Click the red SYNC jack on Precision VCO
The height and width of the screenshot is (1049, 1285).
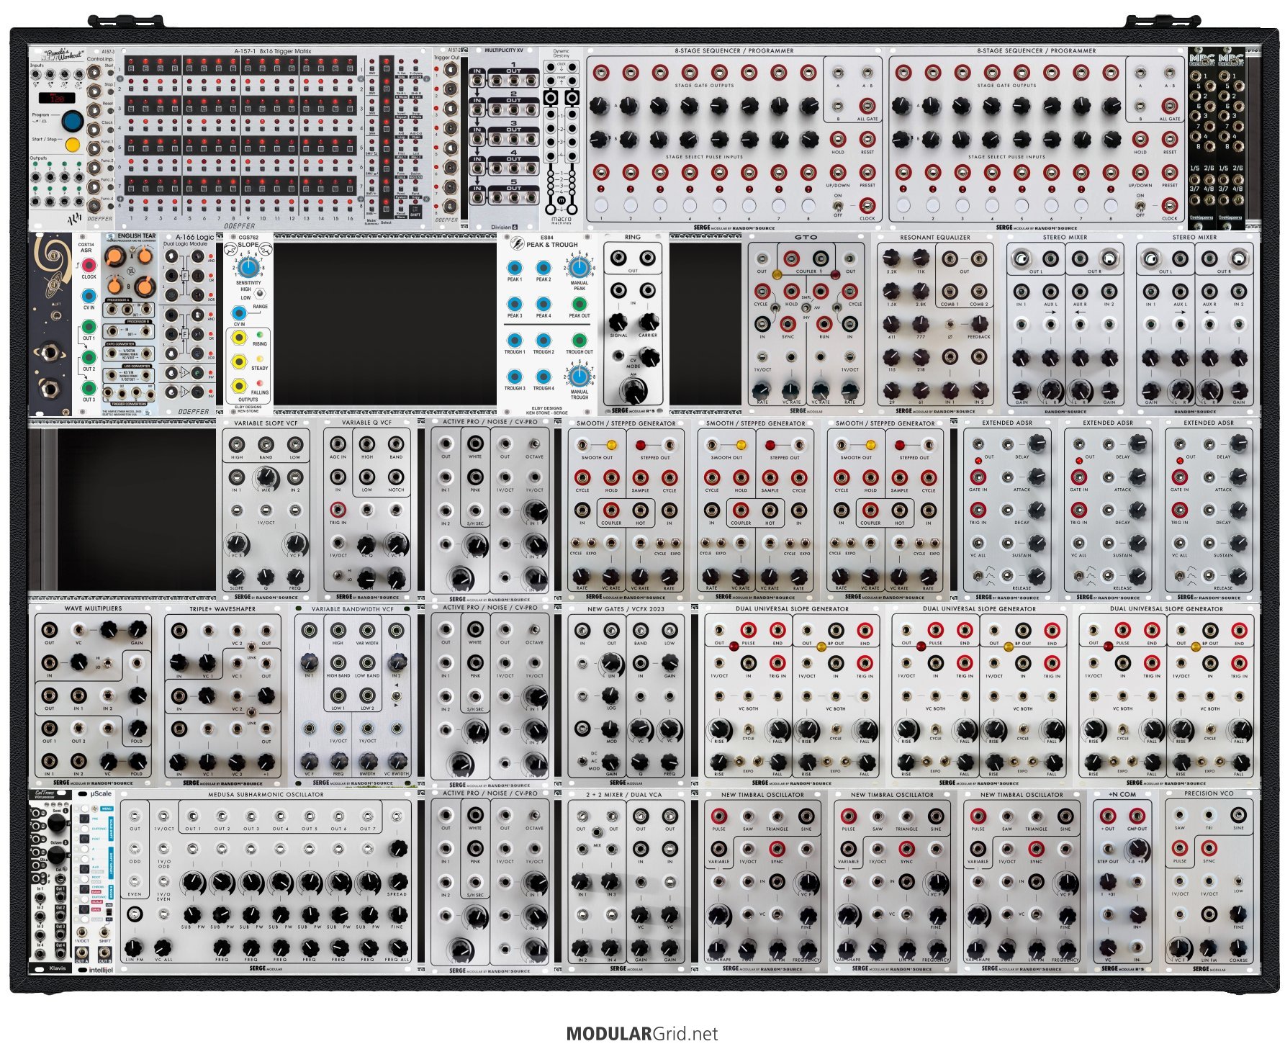(1209, 849)
